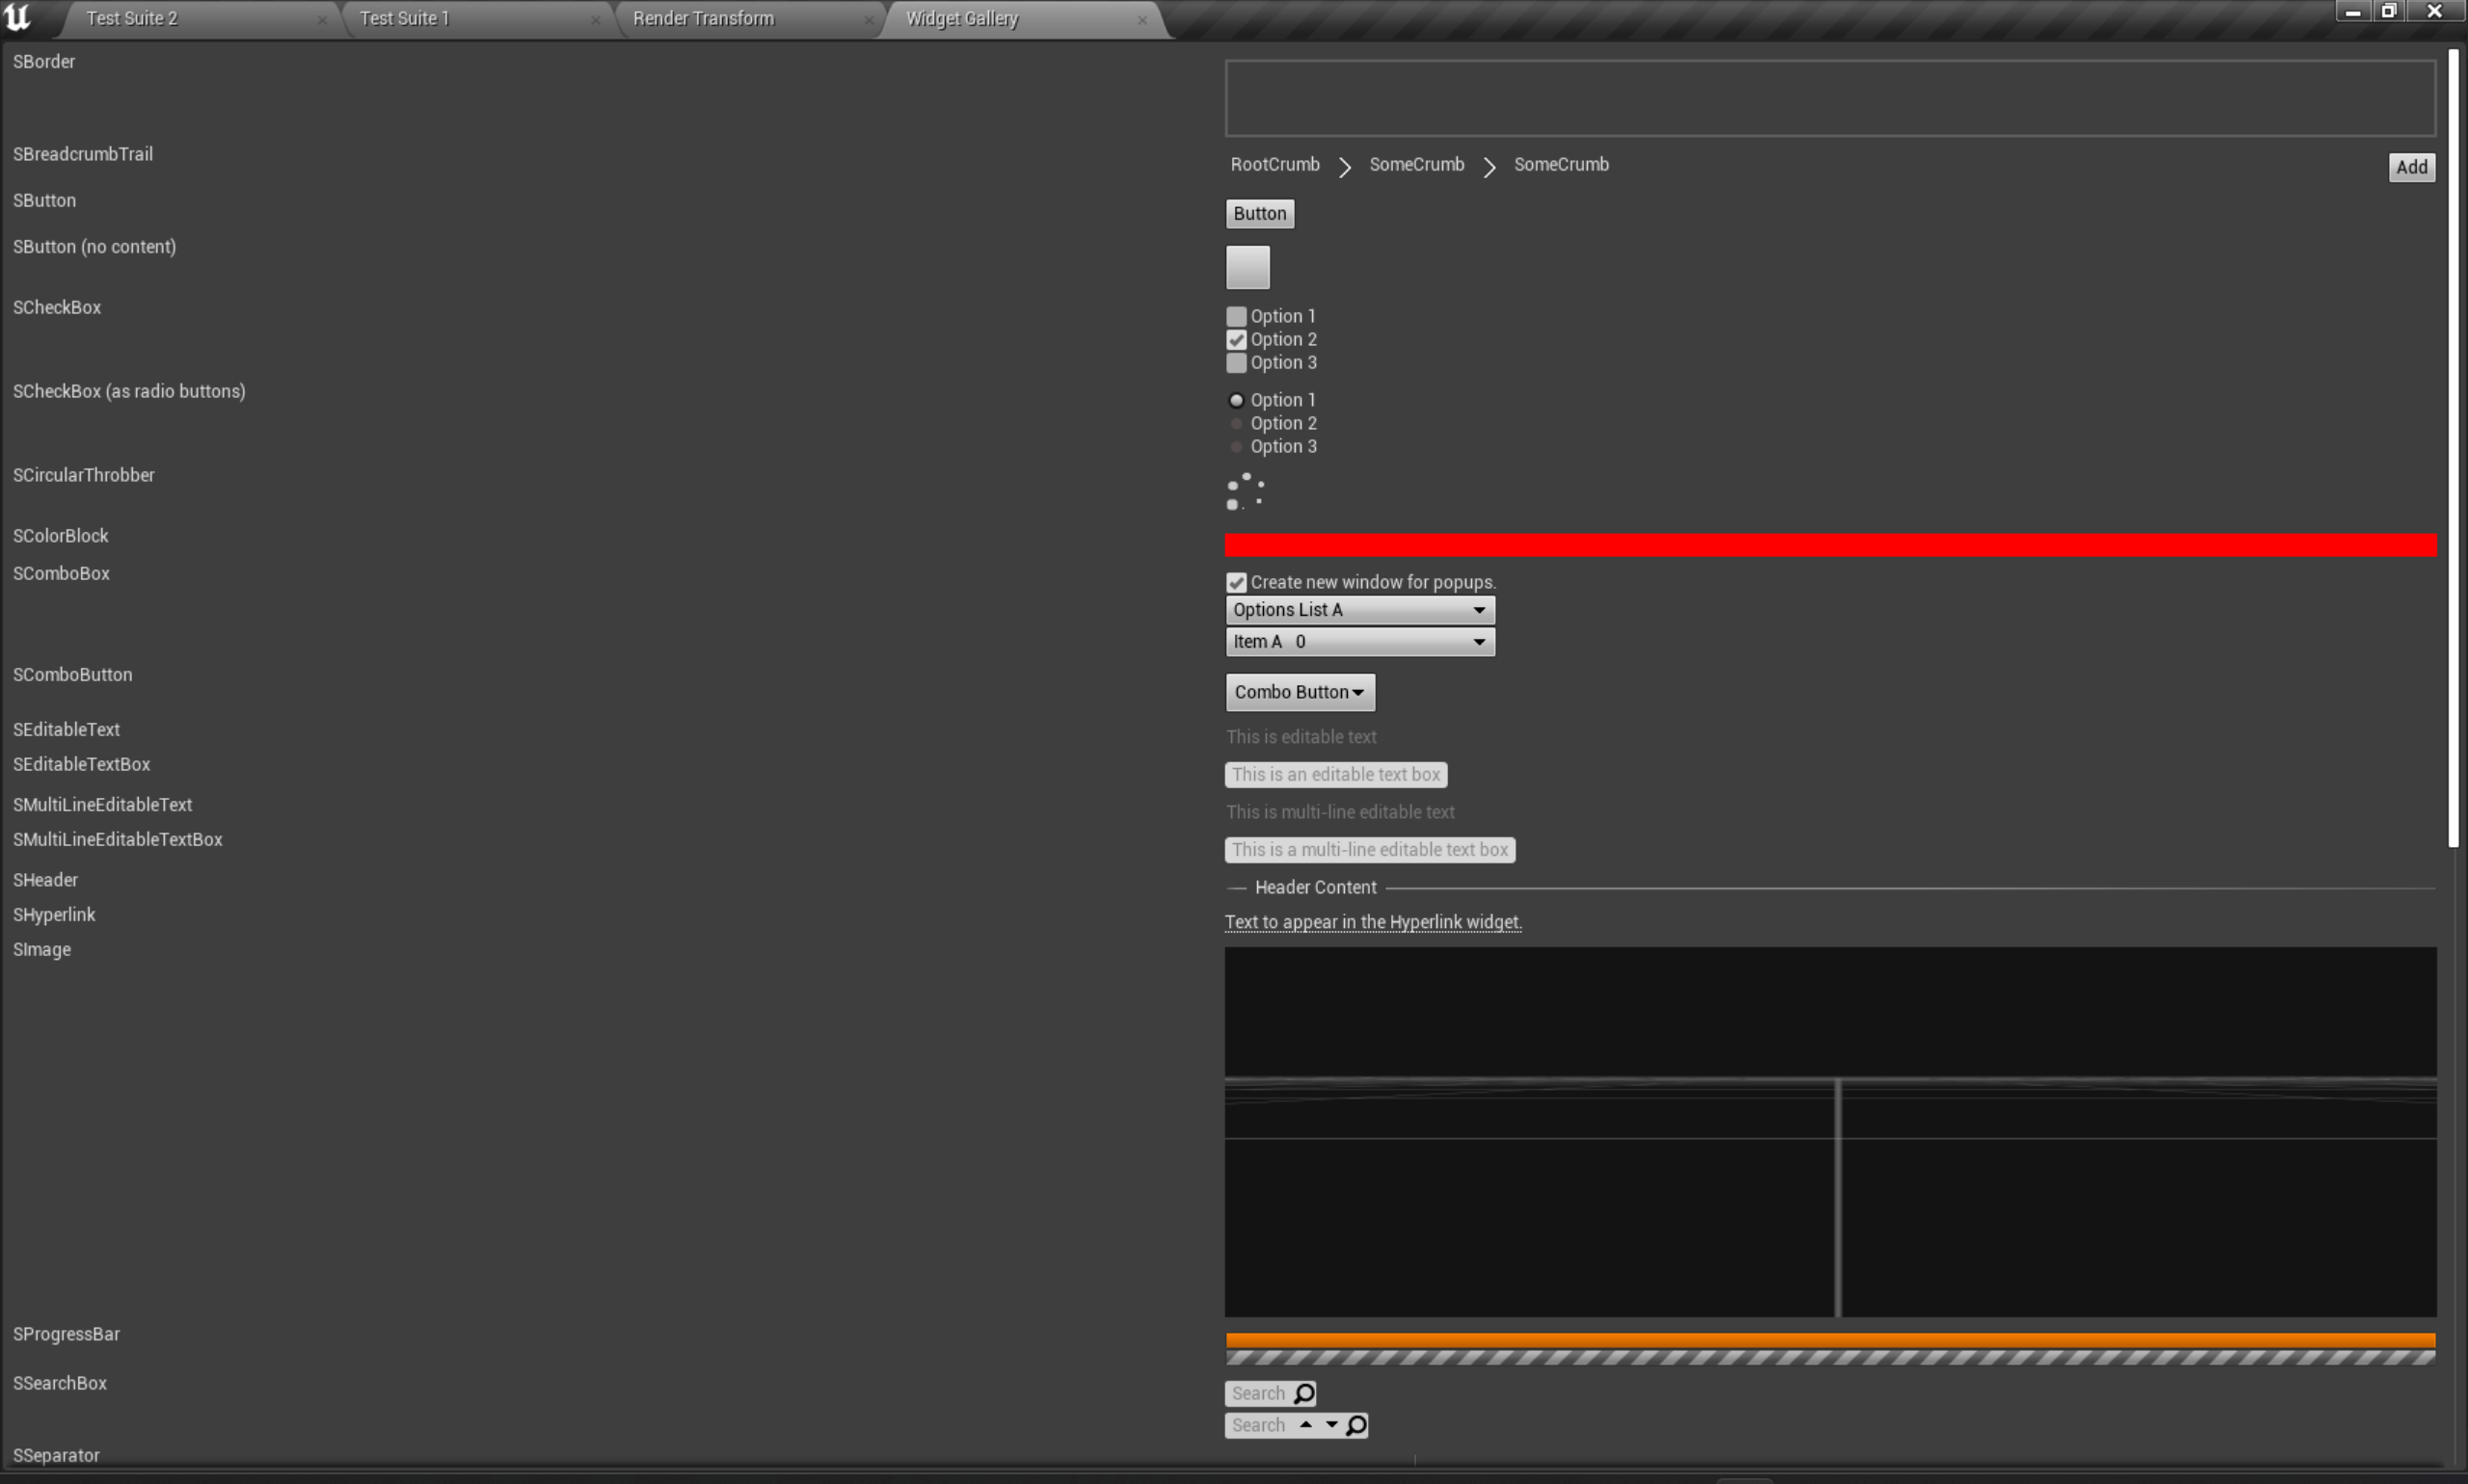Screen dimensions: 2468x1484
Task: Click the red SColorBlock color bar
Action: click(x=1830, y=545)
